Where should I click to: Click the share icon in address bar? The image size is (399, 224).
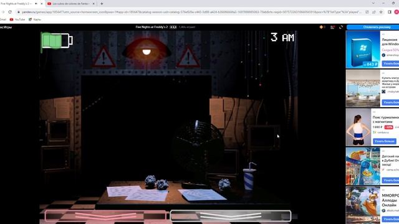coord(374,12)
